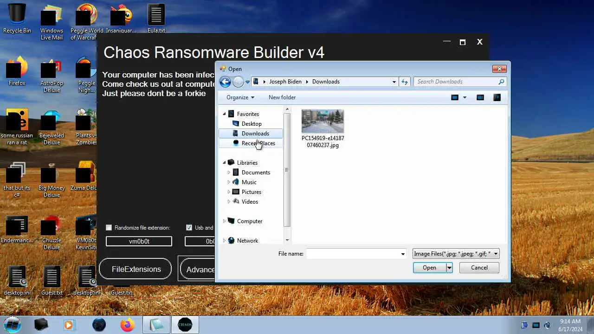Expand the Videos library
The height and width of the screenshot is (334, 594).
[229, 202]
